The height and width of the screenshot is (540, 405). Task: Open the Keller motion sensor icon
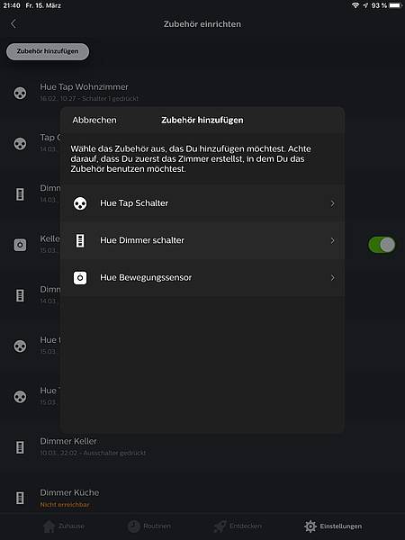[x=20, y=245]
